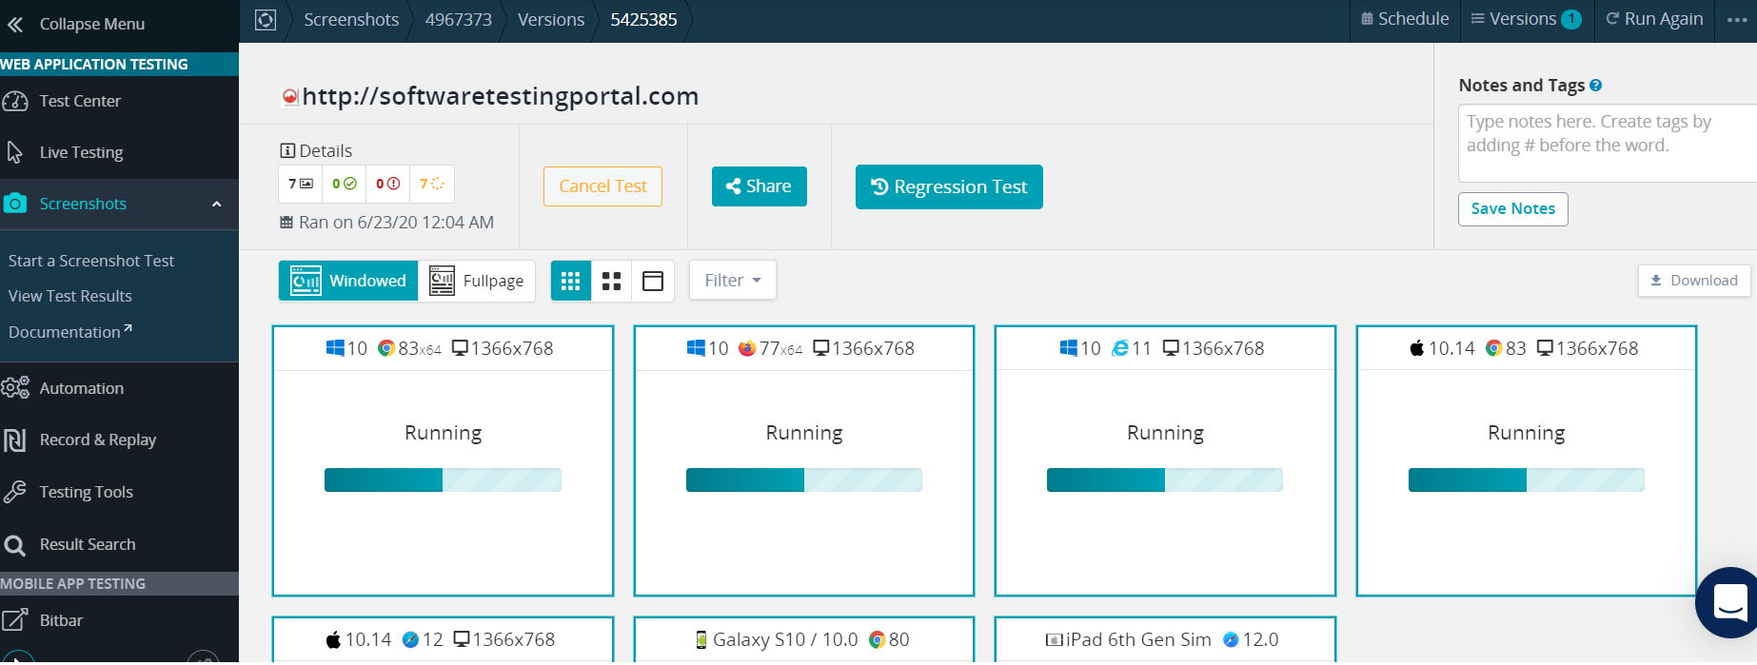Click the passed count 0 checkmark
Image resolution: width=1757 pixels, height=665 pixels.
(x=345, y=184)
